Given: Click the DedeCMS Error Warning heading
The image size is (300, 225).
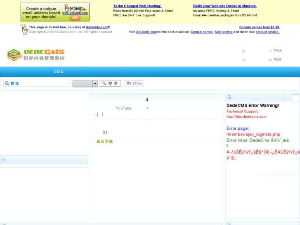Looking at the screenshot, I should tap(253, 105).
